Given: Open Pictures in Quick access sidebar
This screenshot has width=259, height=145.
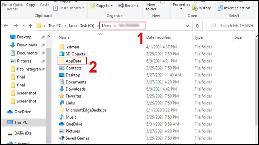Looking at the screenshot, I should (x=21, y=61).
